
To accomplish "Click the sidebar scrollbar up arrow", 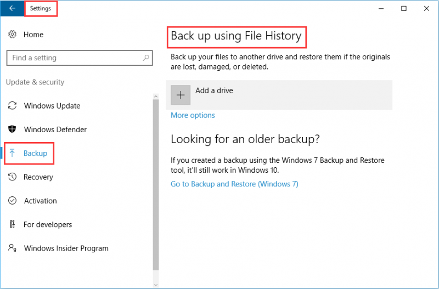I will point(156,97).
